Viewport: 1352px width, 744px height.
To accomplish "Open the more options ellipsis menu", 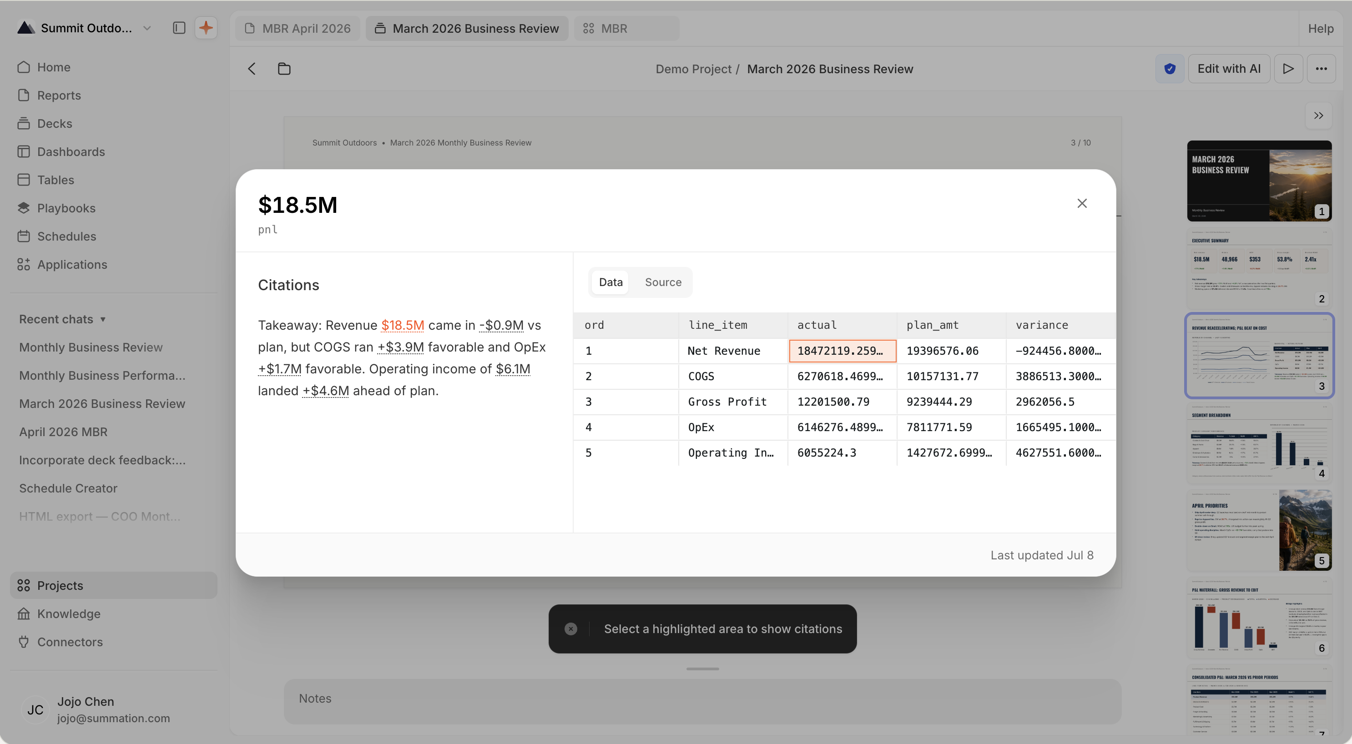I will 1321,69.
